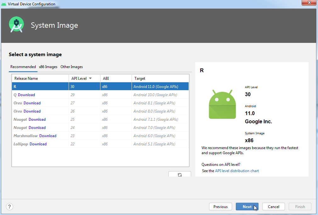Click the Marshmallow release name text

[26, 136]
